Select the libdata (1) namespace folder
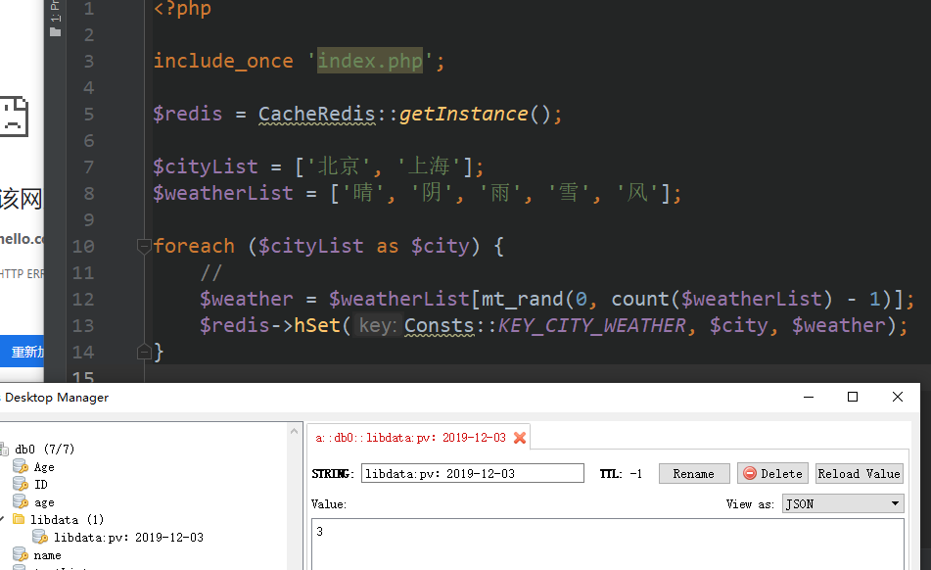Screen dimensions: 931x570 [68, 519]
